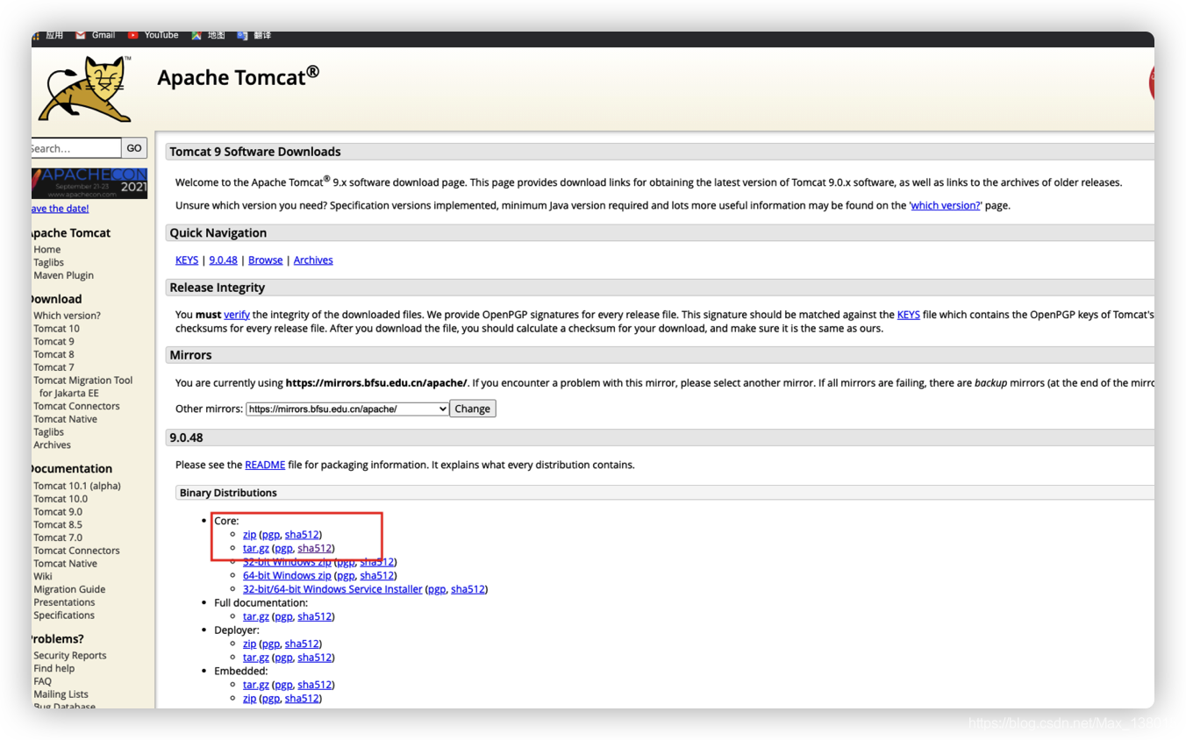Download the Embedded tar.gz file
1186x740 pixels.
(x=256, y=685)
